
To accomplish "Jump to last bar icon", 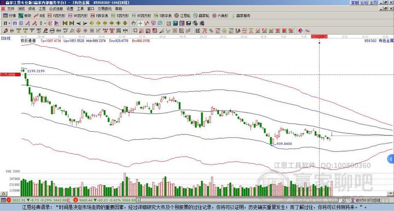I will (72, 23).
